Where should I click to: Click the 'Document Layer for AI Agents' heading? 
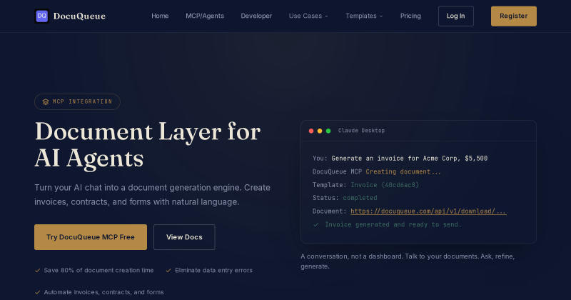pyautogui.click(x=148, y=145)
